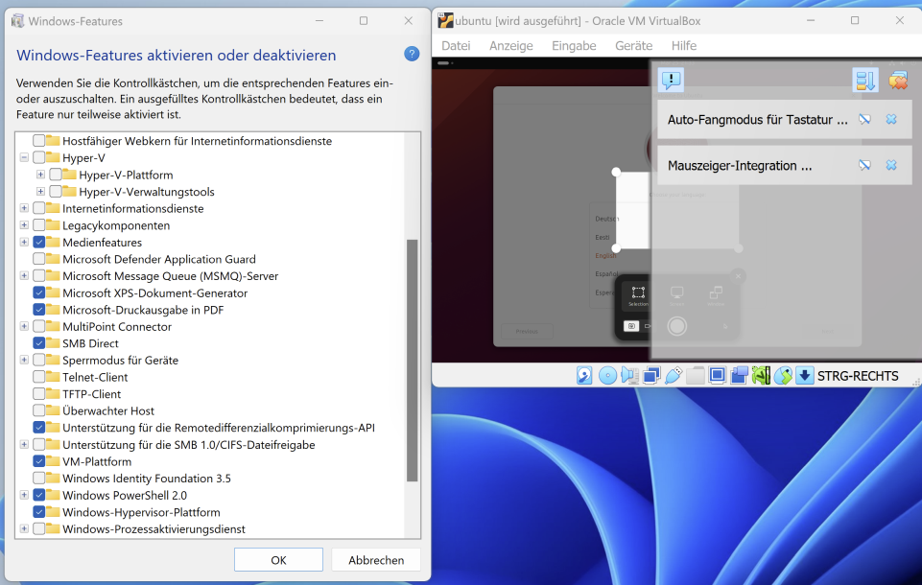Click the Abbrechen button
Screen dimensions: 922x585
tap(376, 560)
